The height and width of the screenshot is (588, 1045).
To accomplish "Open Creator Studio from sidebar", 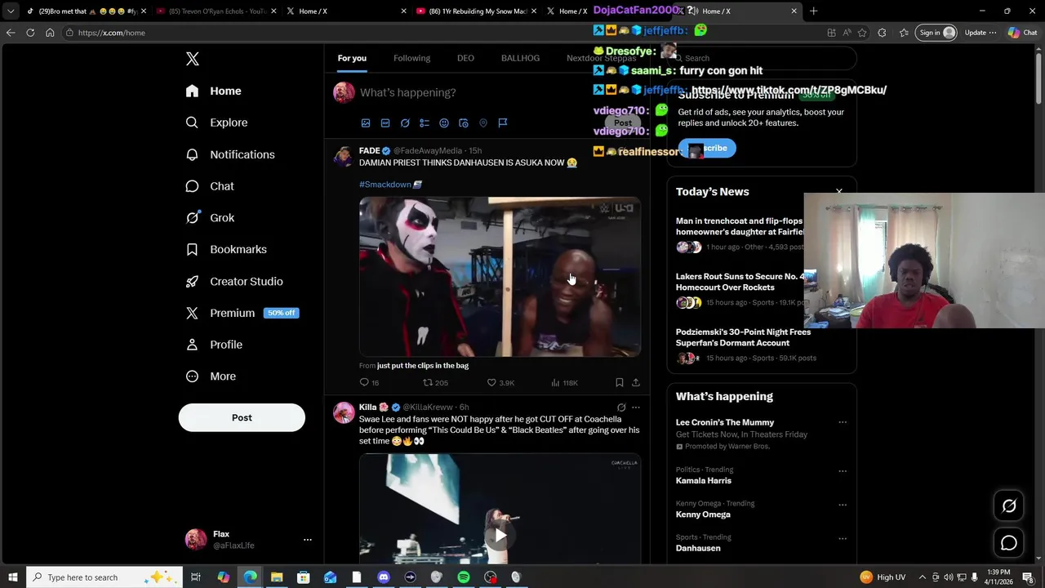I will [x=234, y=281].
